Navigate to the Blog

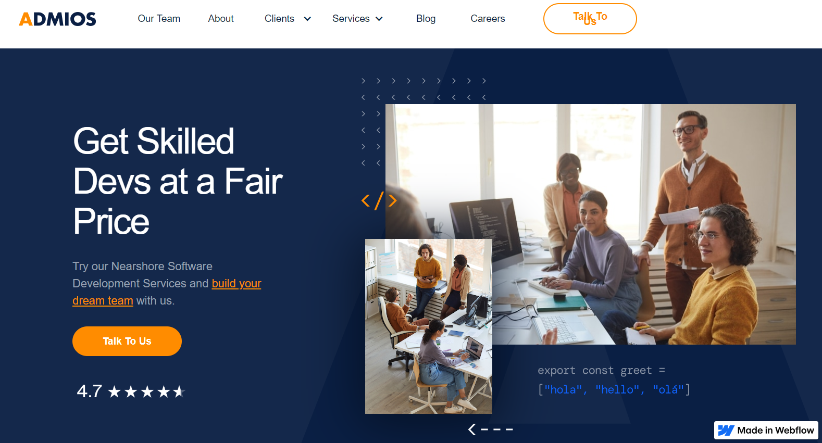pyautogui.click(x=426, y=19)
